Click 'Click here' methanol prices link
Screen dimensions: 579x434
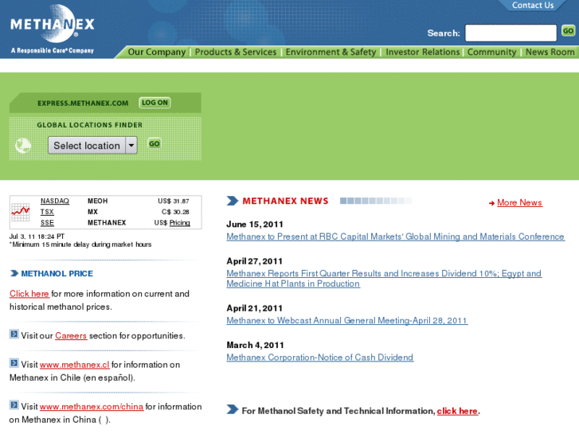point(29,294)
